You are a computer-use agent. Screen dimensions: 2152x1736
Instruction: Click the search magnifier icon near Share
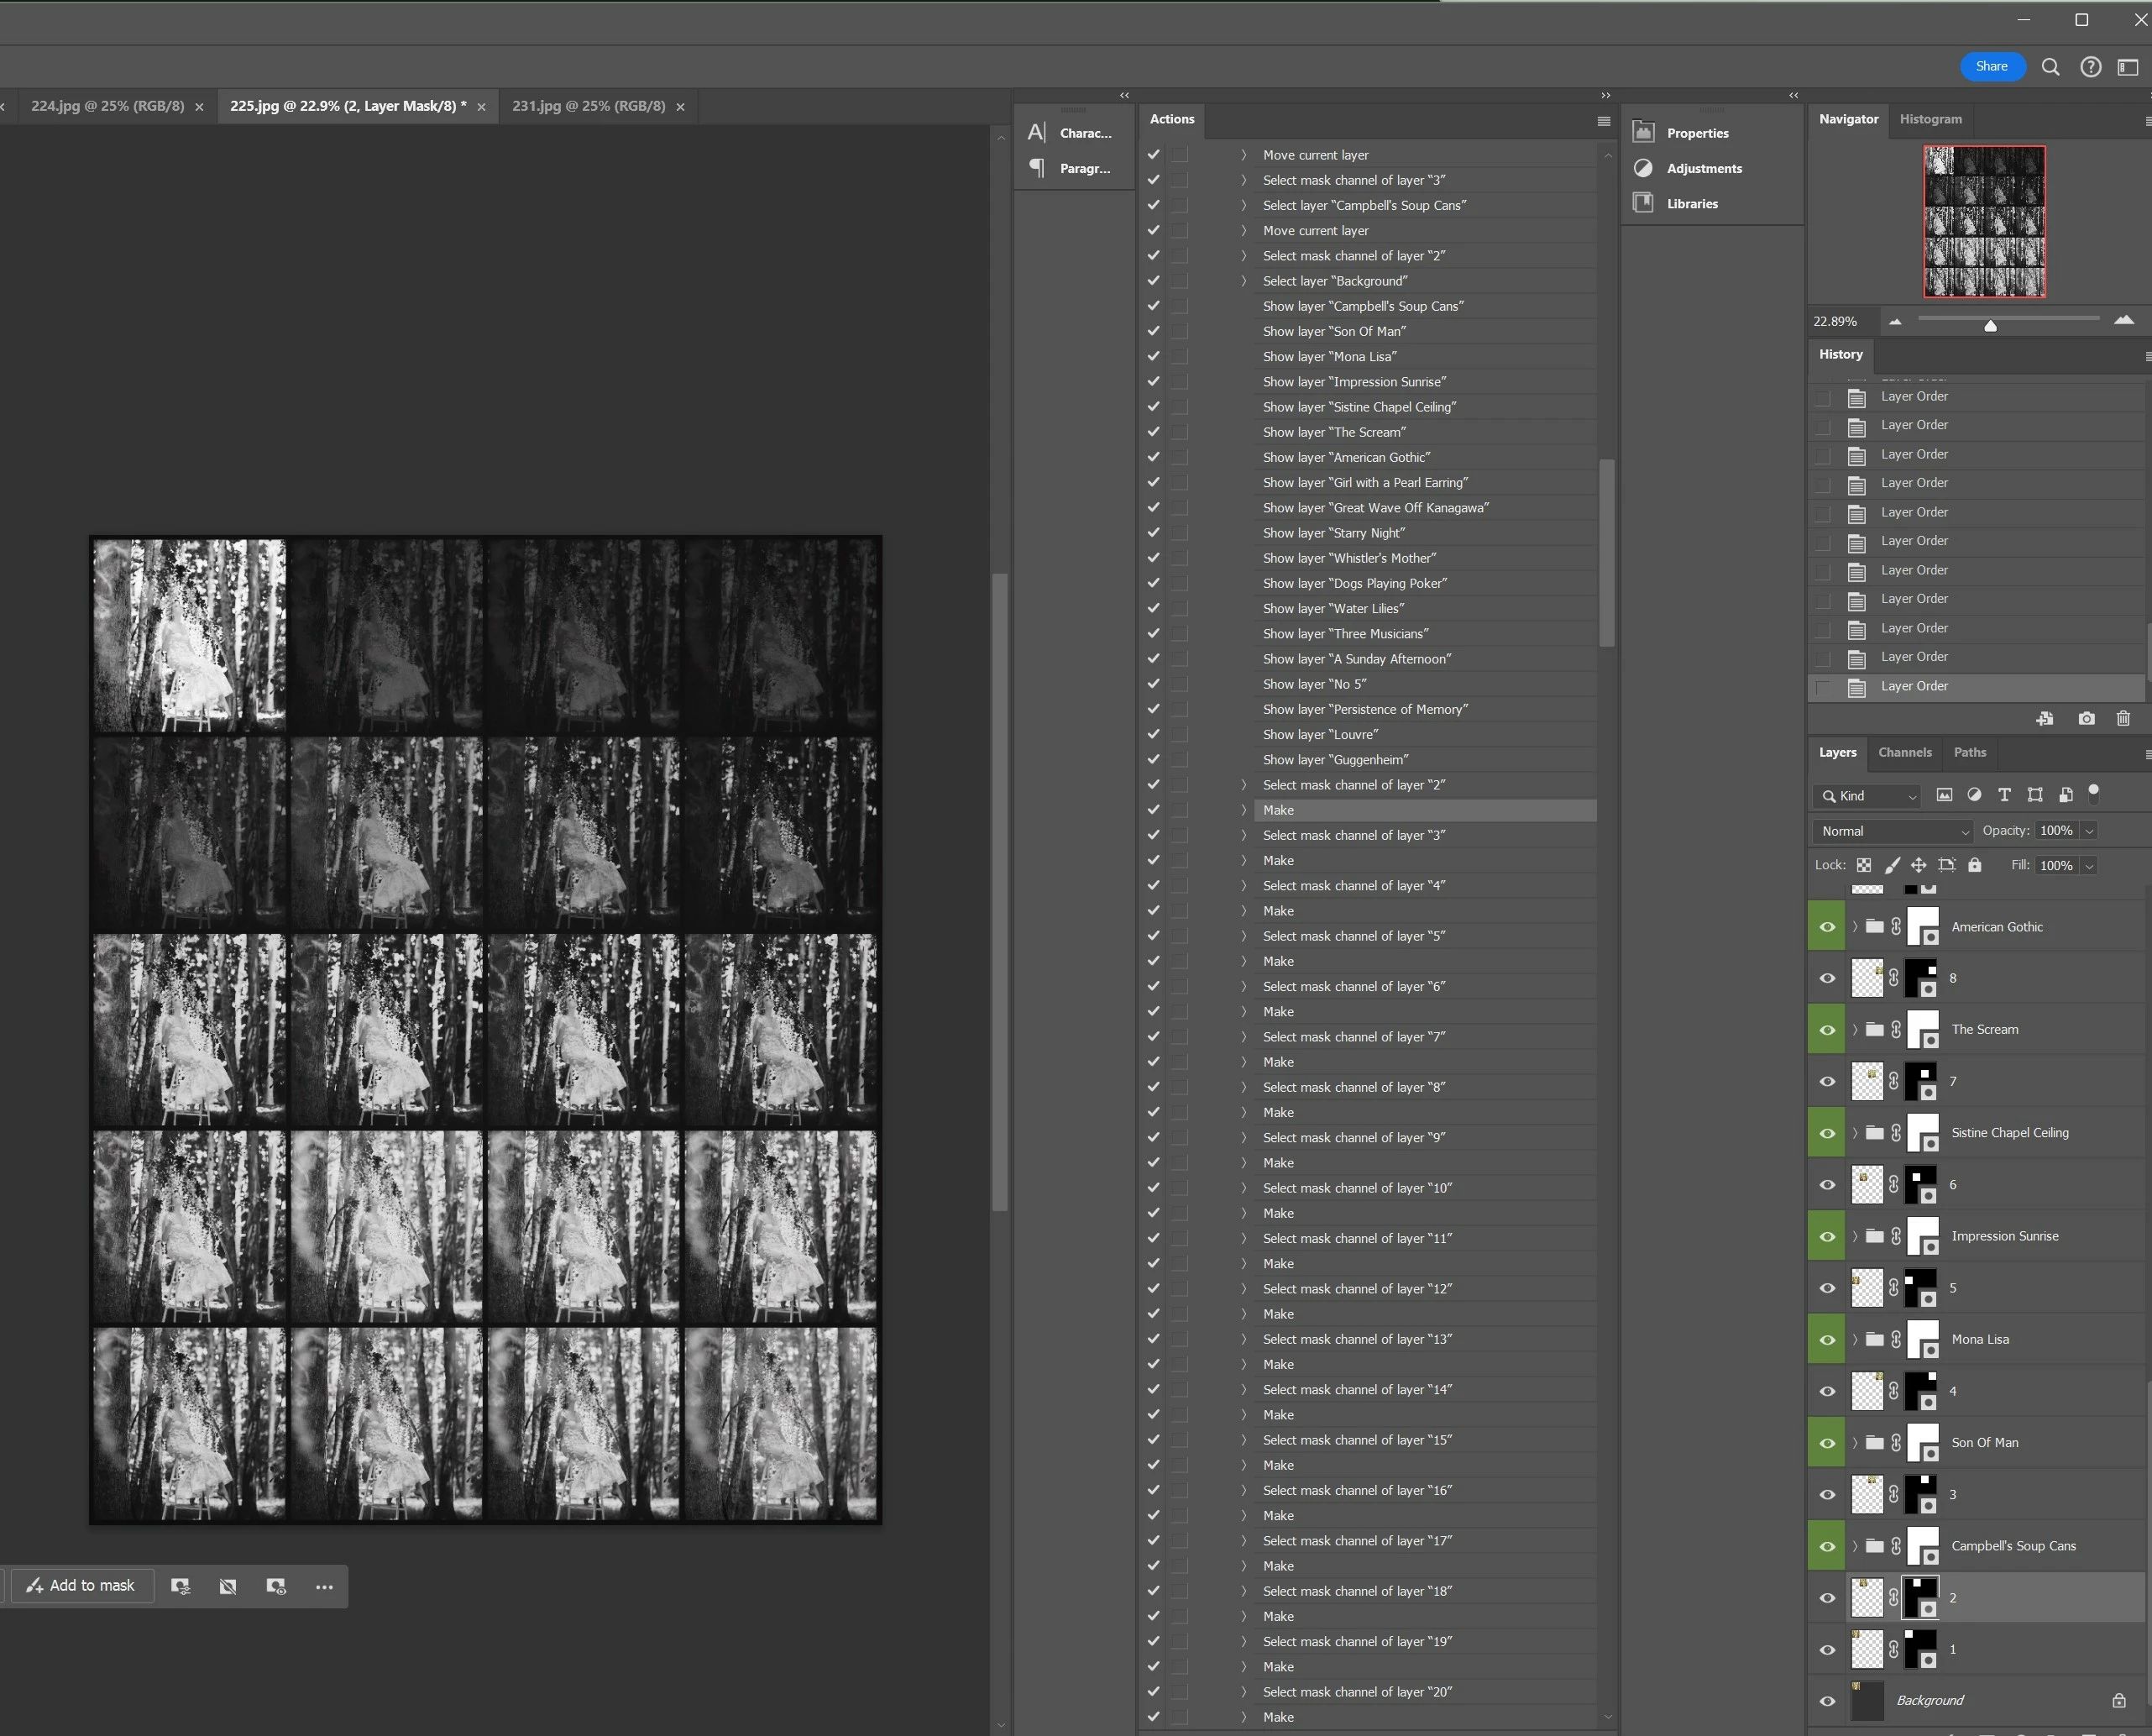coord(2050,67)
